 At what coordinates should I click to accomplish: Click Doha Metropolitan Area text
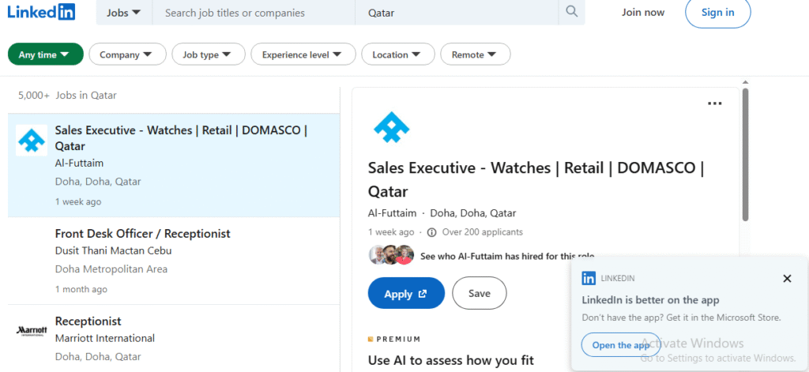(111, 269)
